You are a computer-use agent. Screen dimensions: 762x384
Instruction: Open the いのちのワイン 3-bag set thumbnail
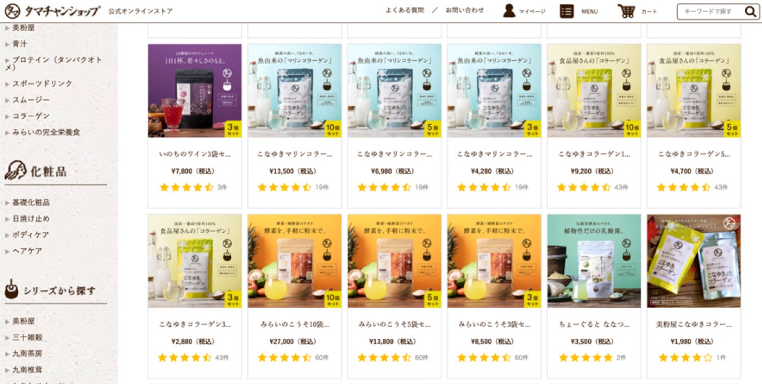pyautogui.click(x=194, y=91)
